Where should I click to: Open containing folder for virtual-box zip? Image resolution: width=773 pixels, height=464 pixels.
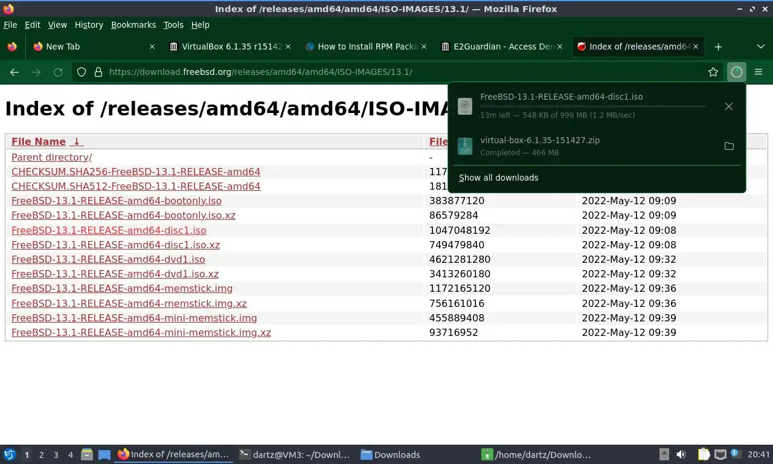click(729, 146)
